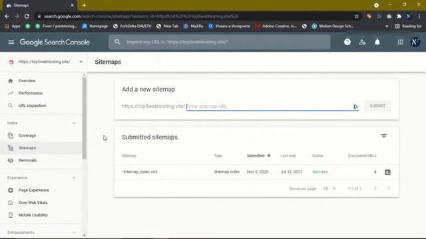Open the Adobe Creative bookmark
Viewport: 426px width, 239px height.
click(x=276, y=26)
